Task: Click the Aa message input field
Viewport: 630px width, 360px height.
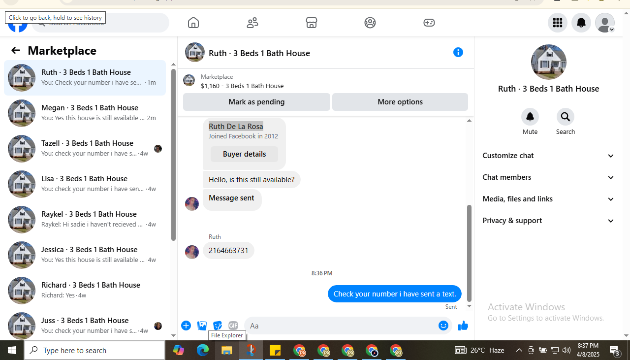Action: pyautogui.click(x=341, y=326)
